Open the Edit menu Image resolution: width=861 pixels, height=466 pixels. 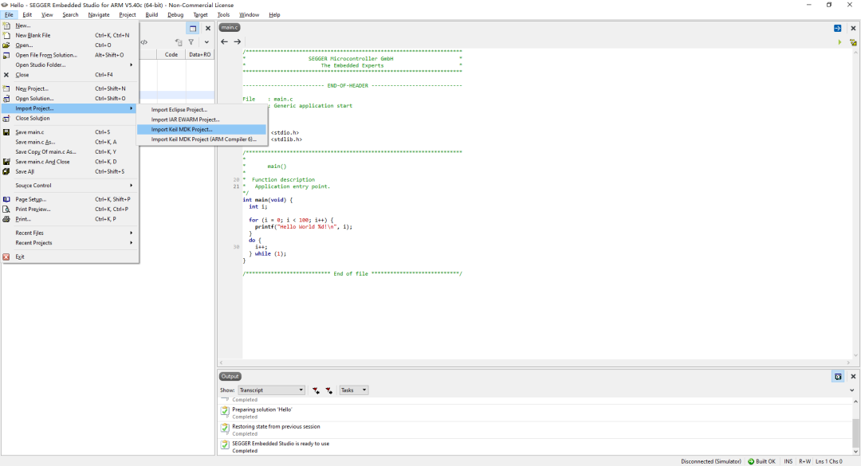coord(27,15)
